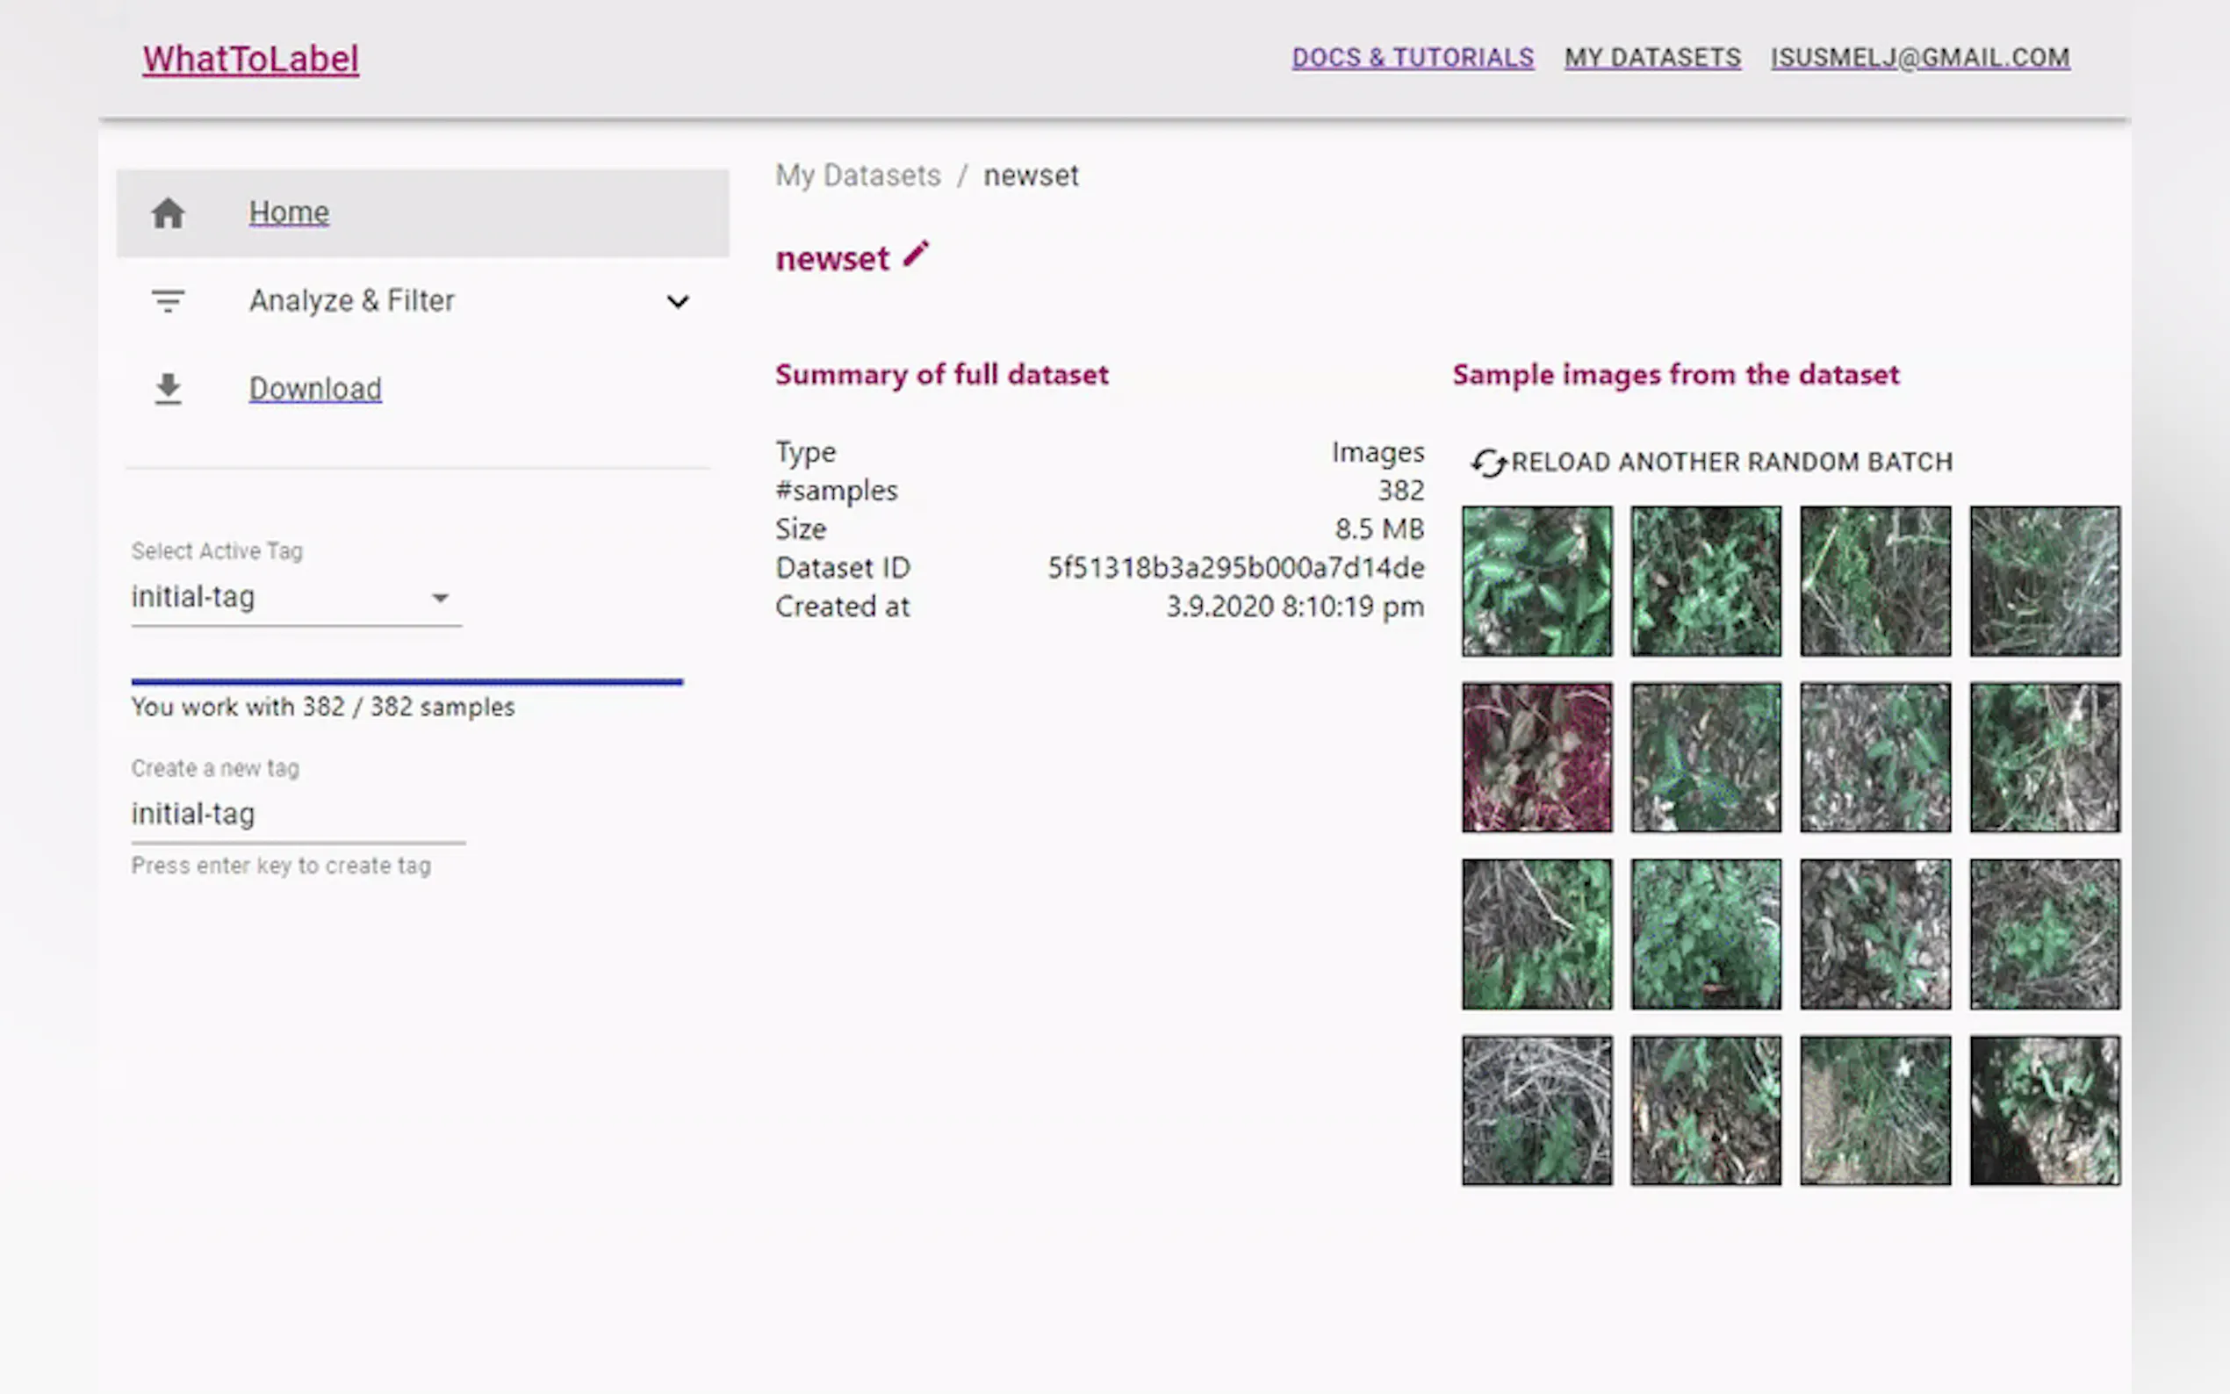Viewport: 2230px width, 1394px height.
Task: Open the magenta-tinted sample thumbnail
Action: (1536, 757)
